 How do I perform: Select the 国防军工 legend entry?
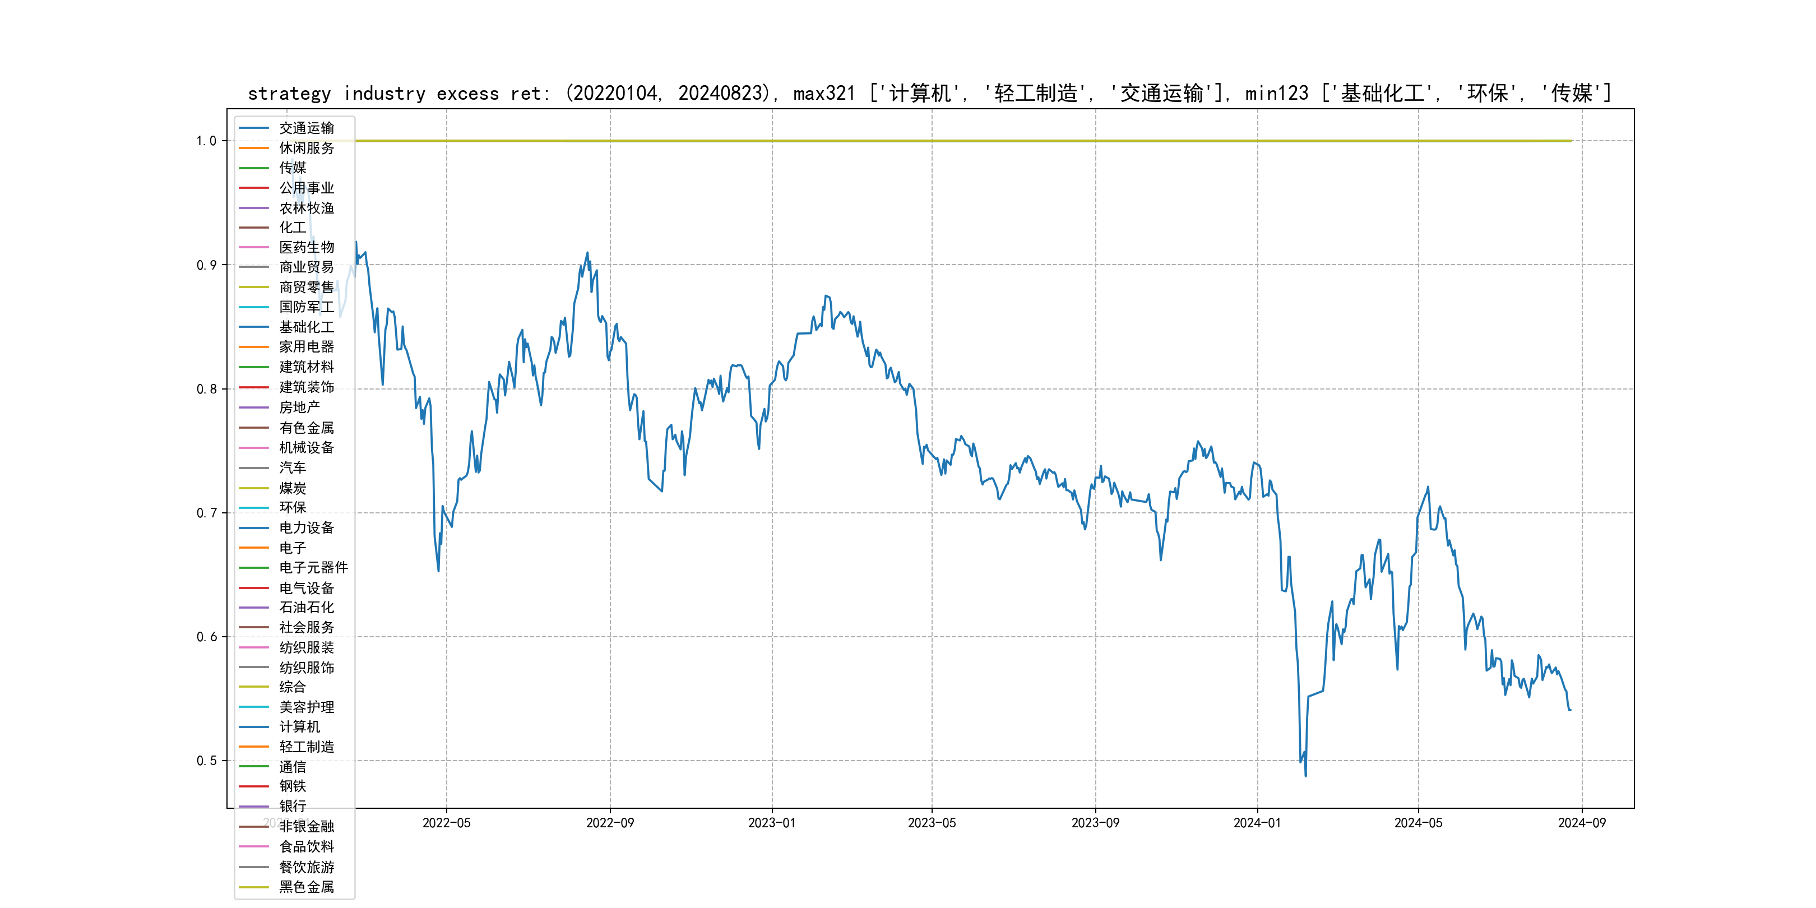click(306, 307)
